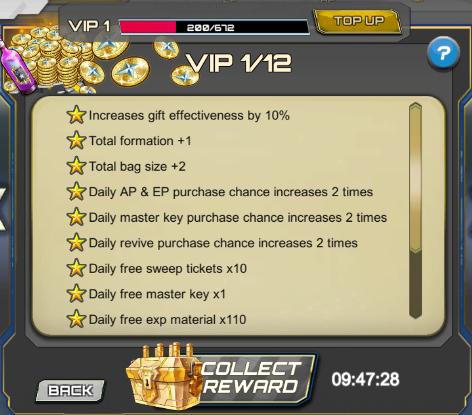The height and width of the screenshot is (415, 472).
Task: Click the star beside gift effectiveness perk
Action: pos(76,115)
